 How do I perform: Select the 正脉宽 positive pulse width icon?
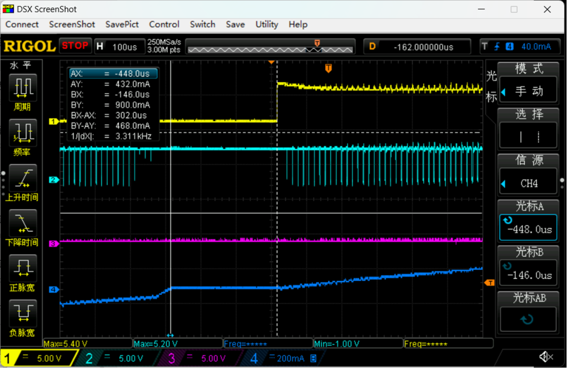coord(23,268)
